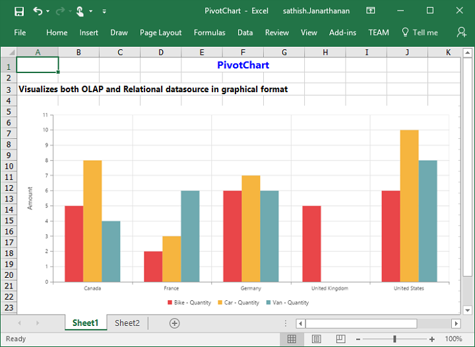Expand the Touch/Mouse Mode dropdown arrow
Screen dimensions: 475x347
91,12
